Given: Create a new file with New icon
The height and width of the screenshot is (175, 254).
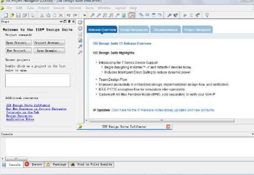Looking at the screenshot, I should click(6, 15).
